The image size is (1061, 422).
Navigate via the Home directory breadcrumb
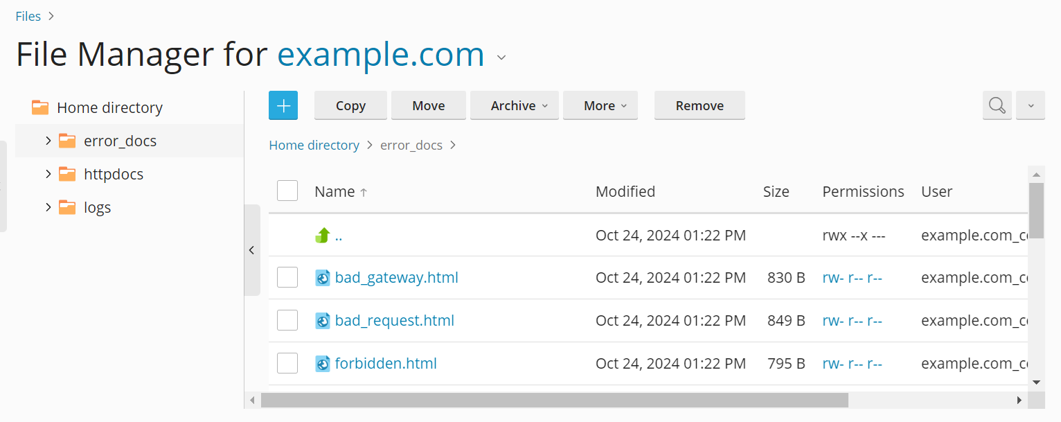tap(314, 145)
